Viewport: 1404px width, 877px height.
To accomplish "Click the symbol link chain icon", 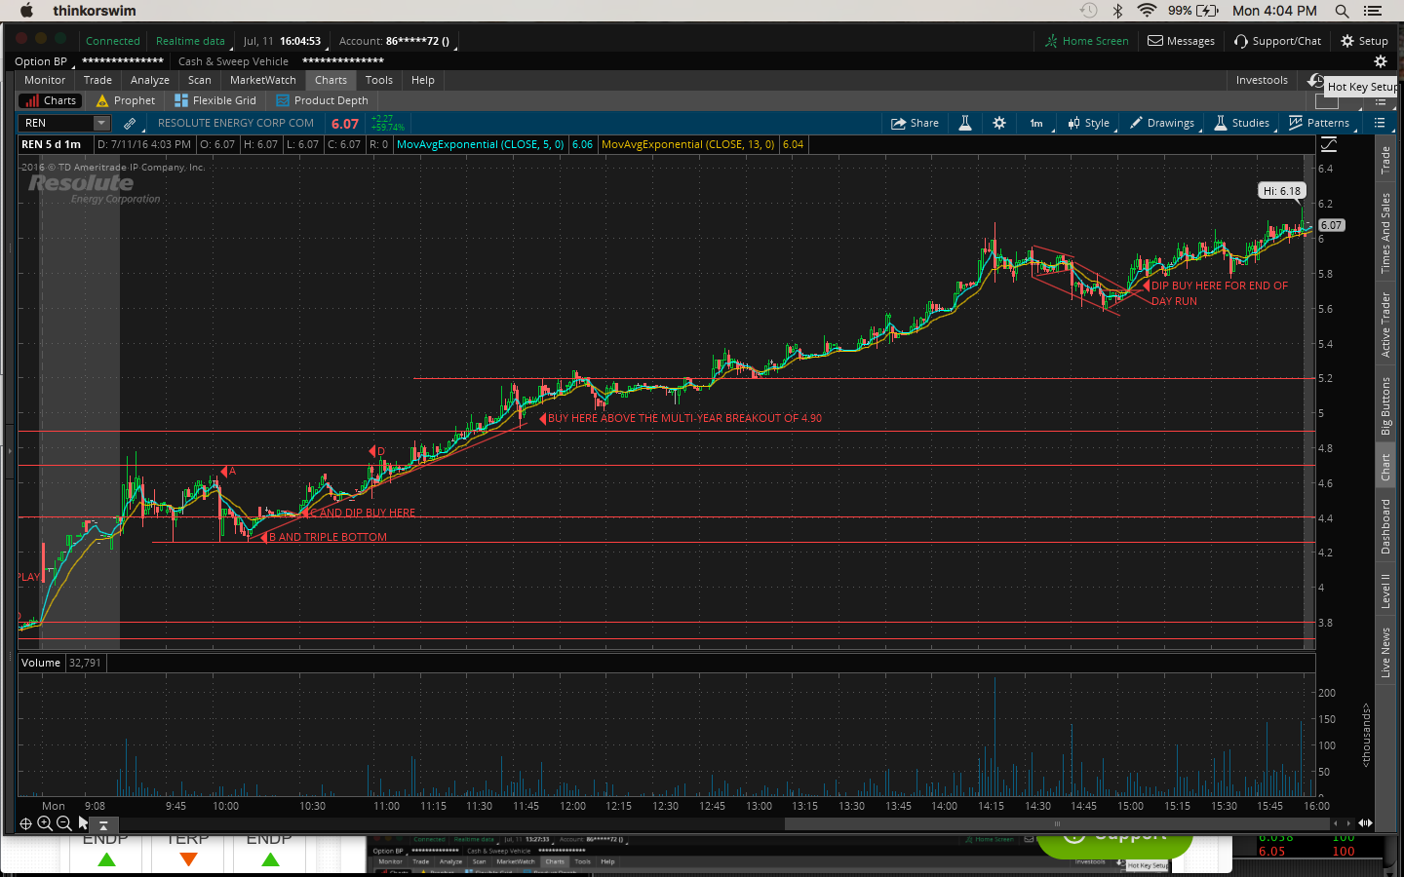I will [x=130, y=123].
